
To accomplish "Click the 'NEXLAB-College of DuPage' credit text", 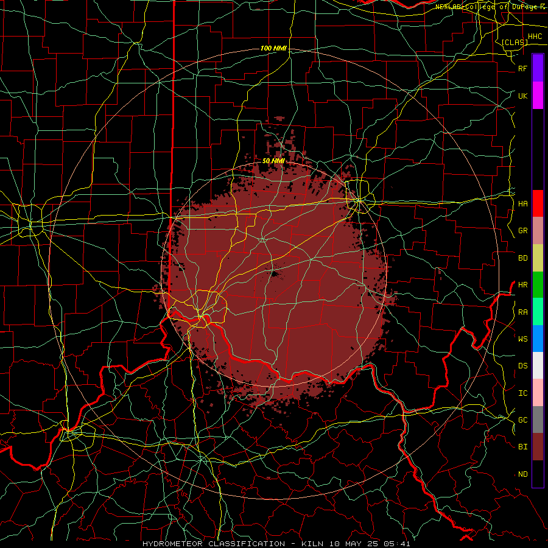I will click(x=487, y=7).
